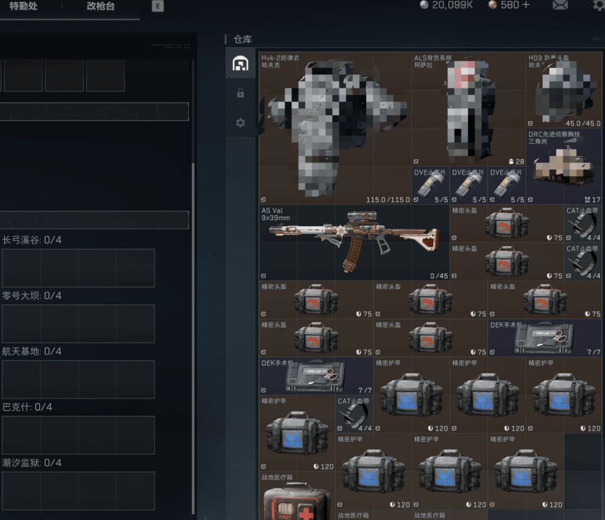Image resolution: width=605 pixels, height=520 pixels.
Task: Click first empty slot under 零号大坝
Action: (x=21, y=323)
